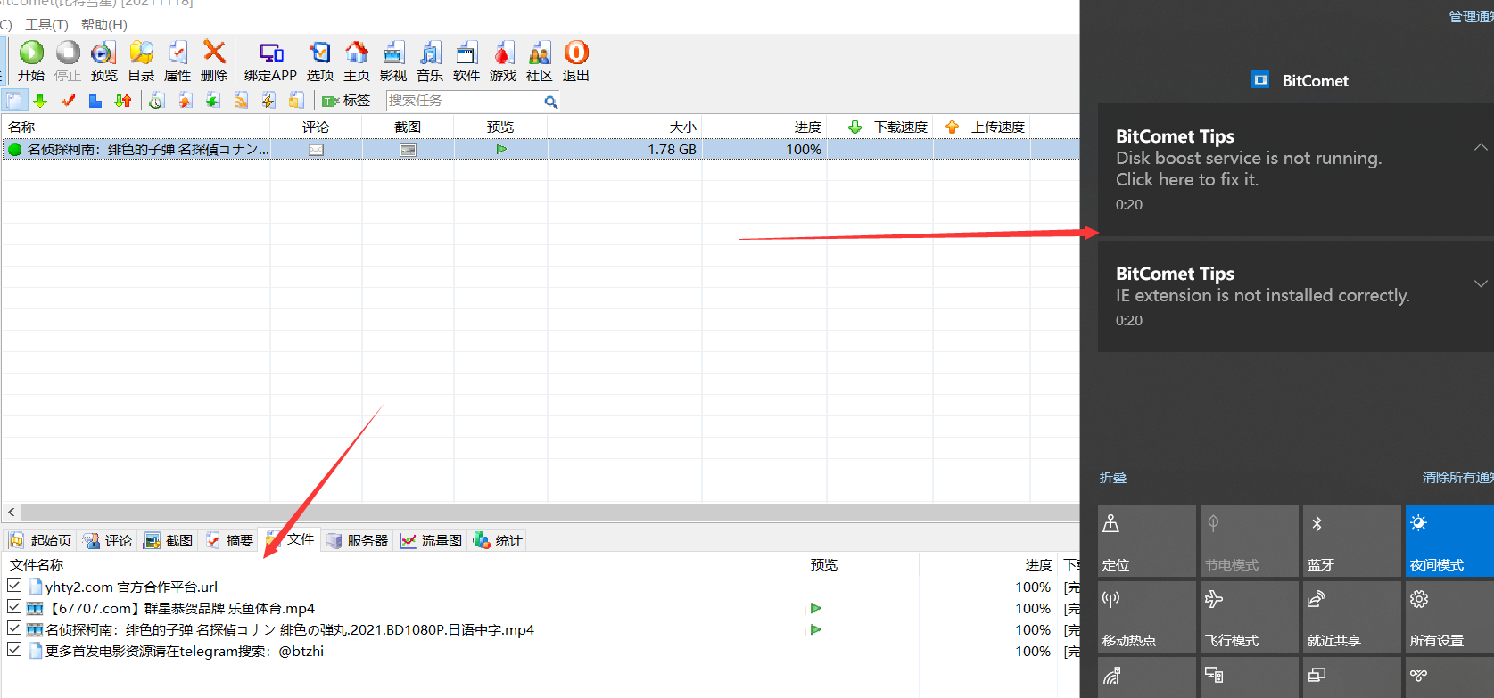Switch to the 起始页 tab
Viewport: 1494px width, 698px height.
pos(40,540)
